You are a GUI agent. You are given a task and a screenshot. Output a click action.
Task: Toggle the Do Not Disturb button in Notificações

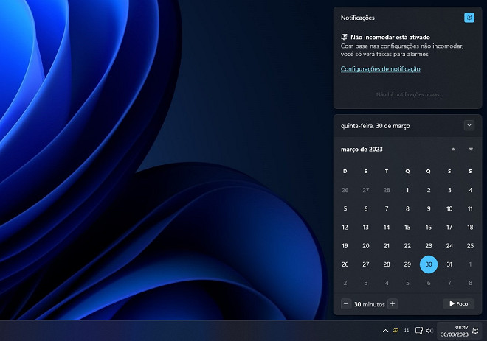coord(469,17)
